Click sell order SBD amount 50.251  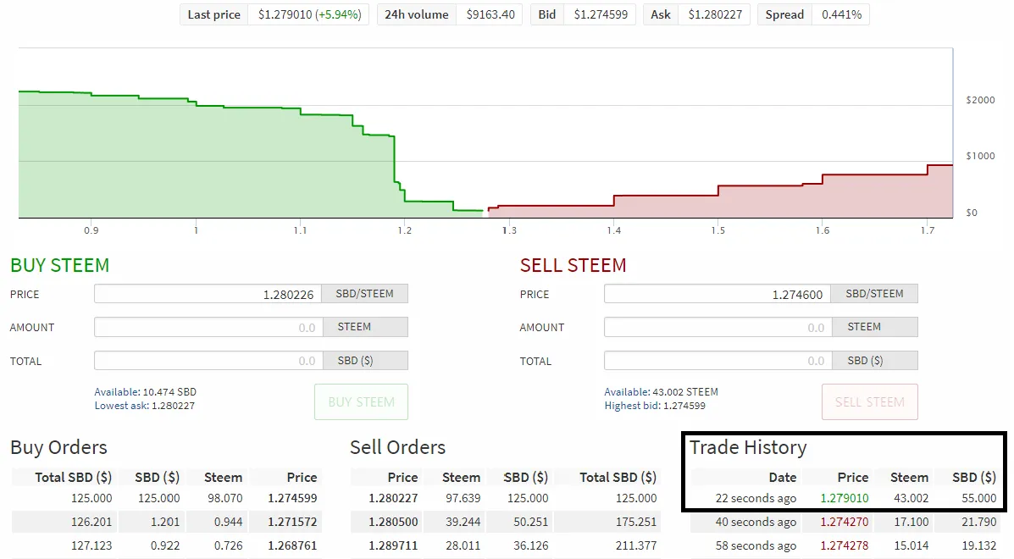[530, 522]
